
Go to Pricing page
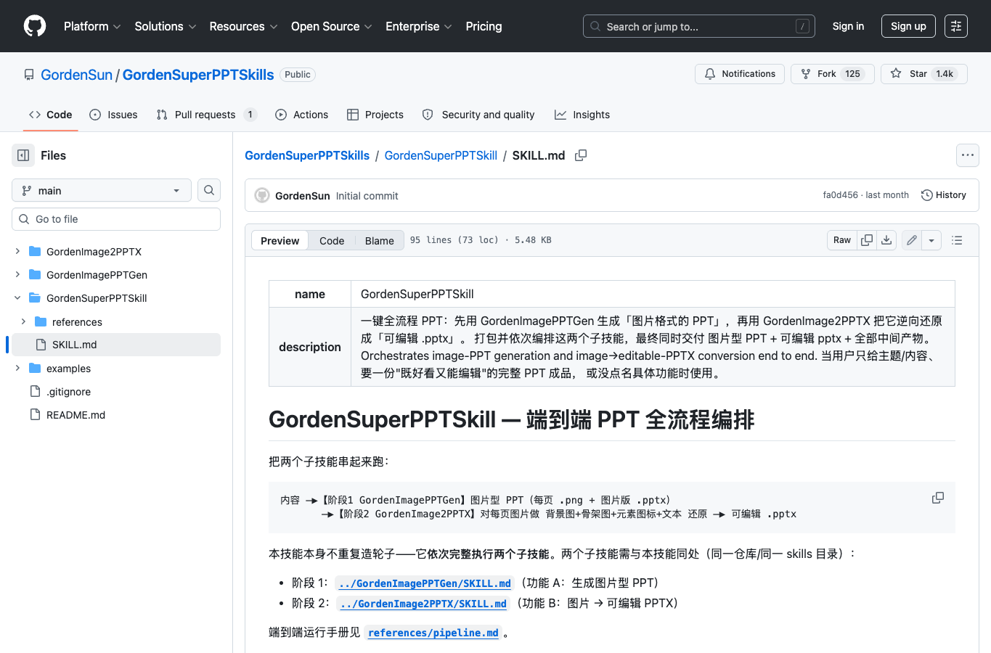pyautogui.click(x=484, y=26)
